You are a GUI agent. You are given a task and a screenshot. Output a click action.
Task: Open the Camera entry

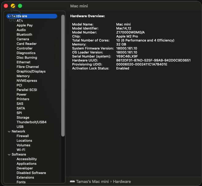pyautogui.click(x=23, y=39)
